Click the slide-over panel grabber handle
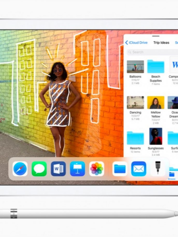Image resolution: width=178 pixels, height=237 pixels. (x=156, y=36)
